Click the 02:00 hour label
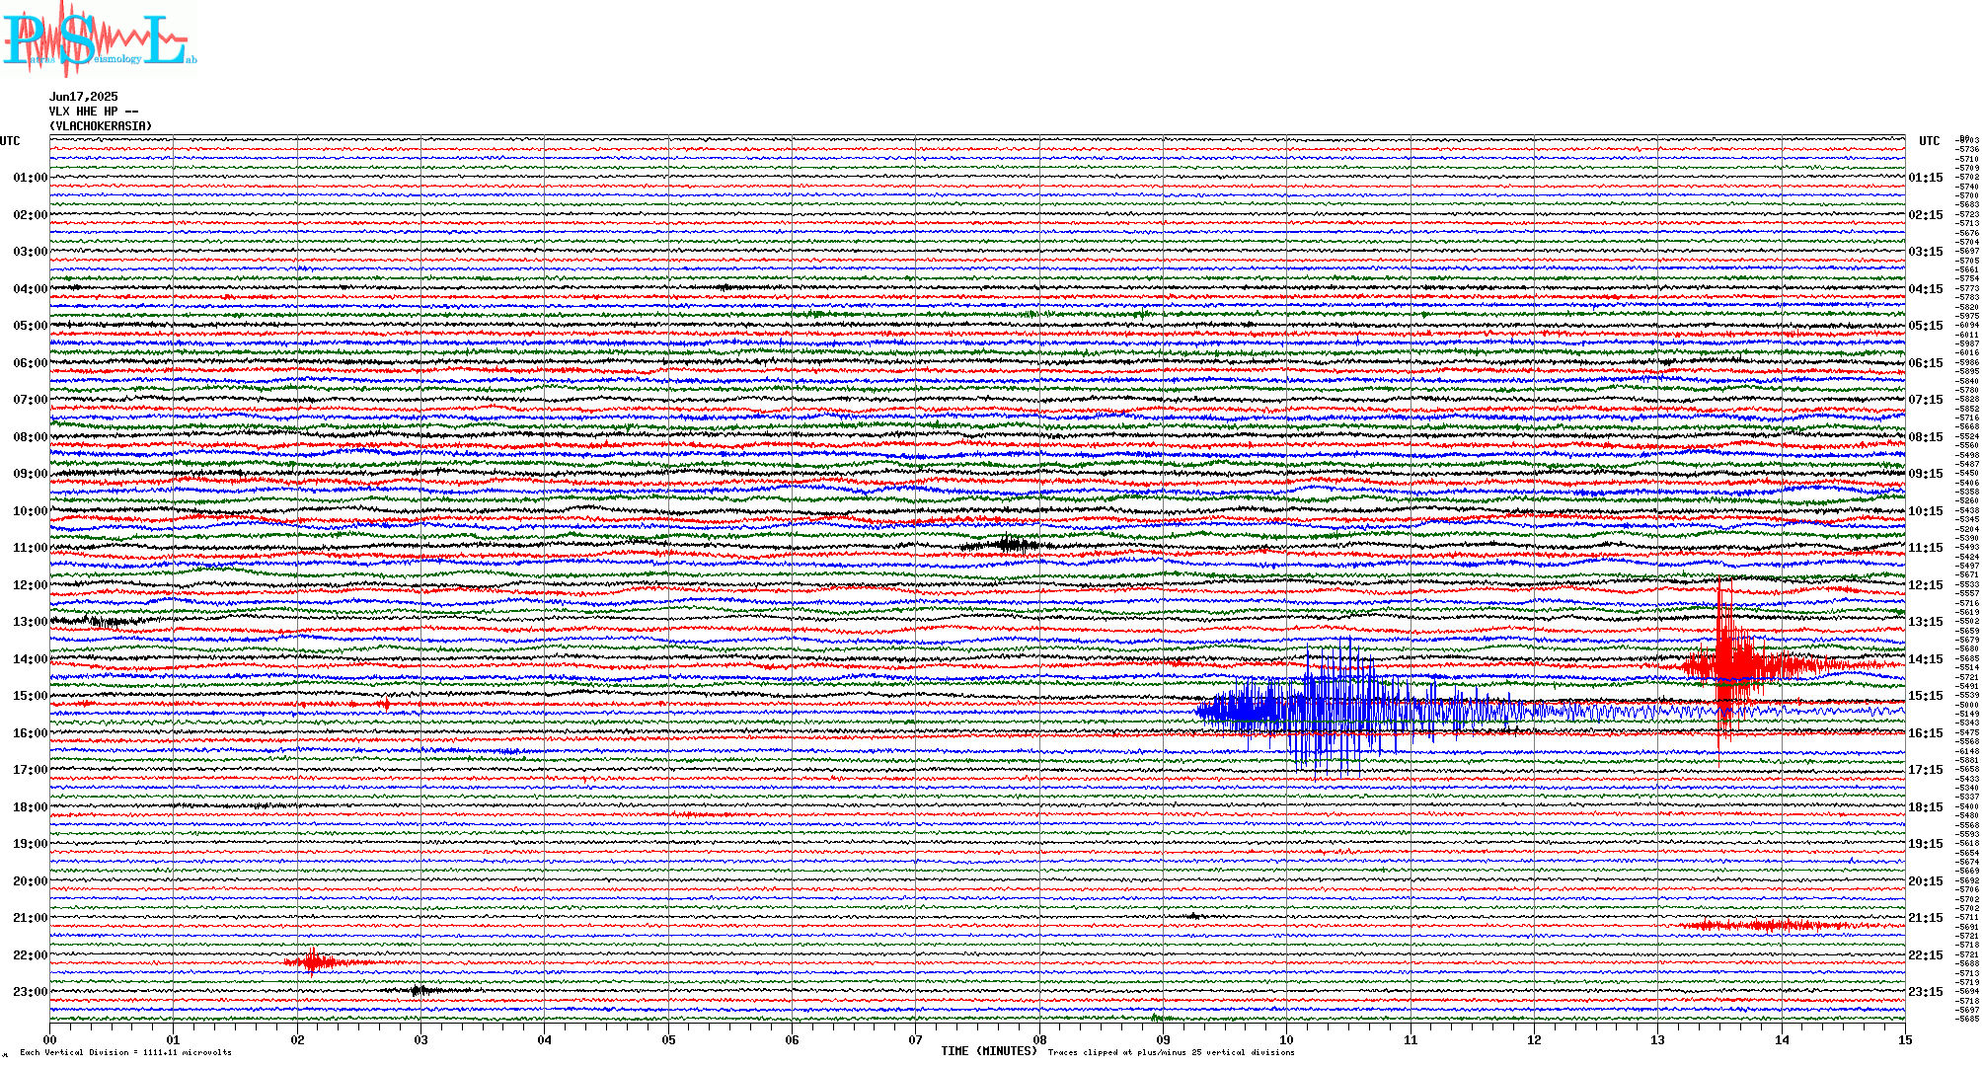This screenshot has height=1066, width=1984. (x=30, y=215)
